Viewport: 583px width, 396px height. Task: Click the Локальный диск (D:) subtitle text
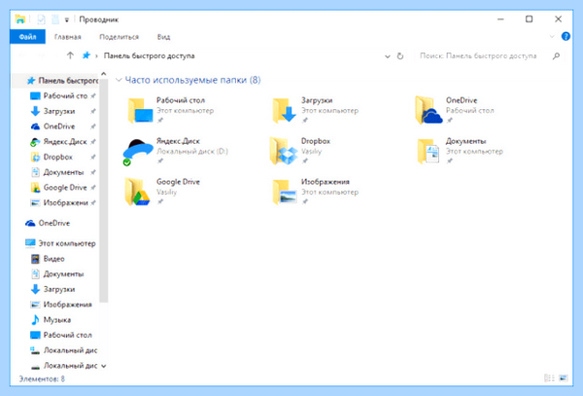click(192, 152)
